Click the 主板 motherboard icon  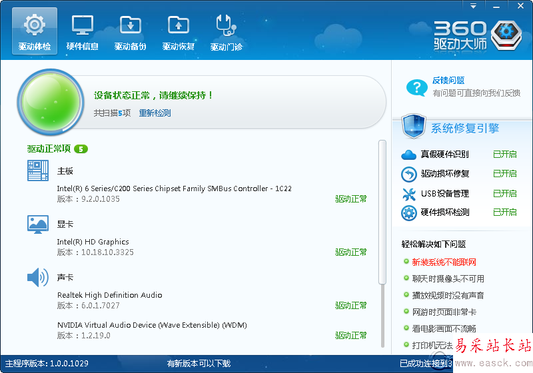(38, 171)
